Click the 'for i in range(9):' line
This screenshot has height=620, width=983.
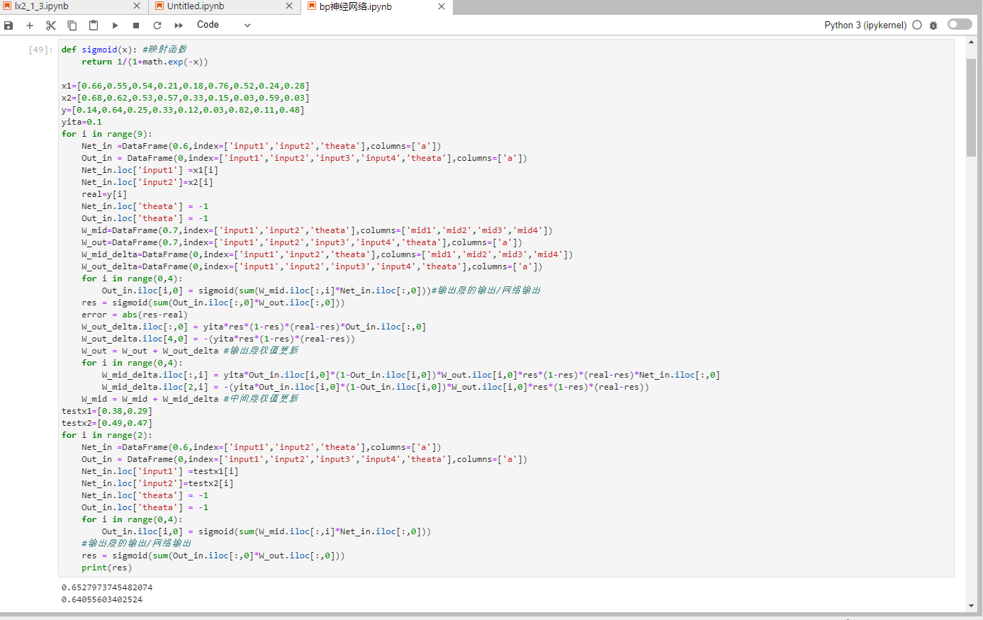(107, 134)
